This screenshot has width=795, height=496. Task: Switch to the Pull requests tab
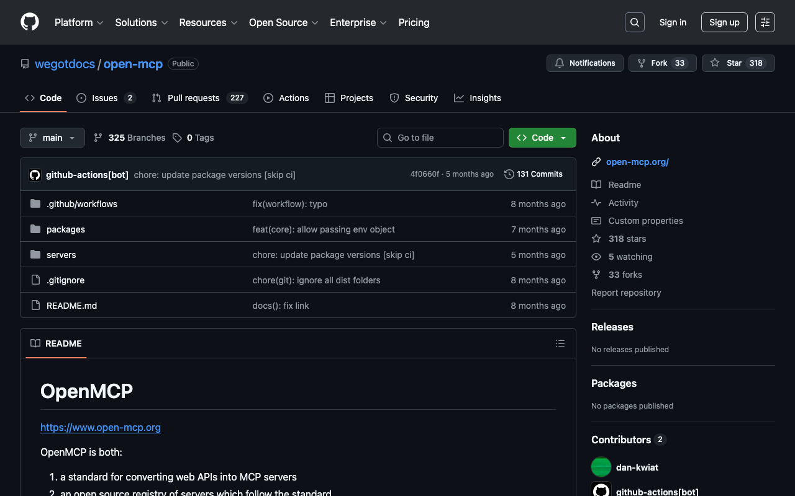pos(193,98)
